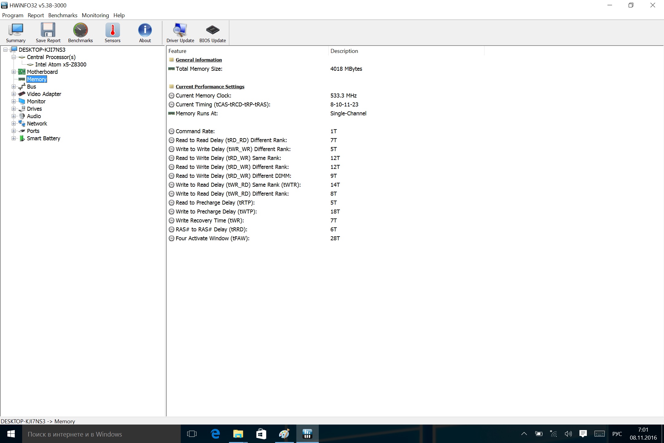
Task: Launch Microsoft Edge from taskbar
Action: point(215,434)
